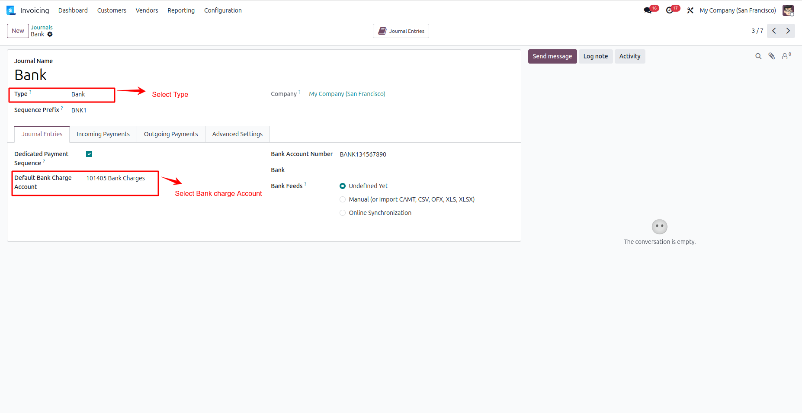
Task: Go to the next journal record
Action: click(x=788, y=31)
